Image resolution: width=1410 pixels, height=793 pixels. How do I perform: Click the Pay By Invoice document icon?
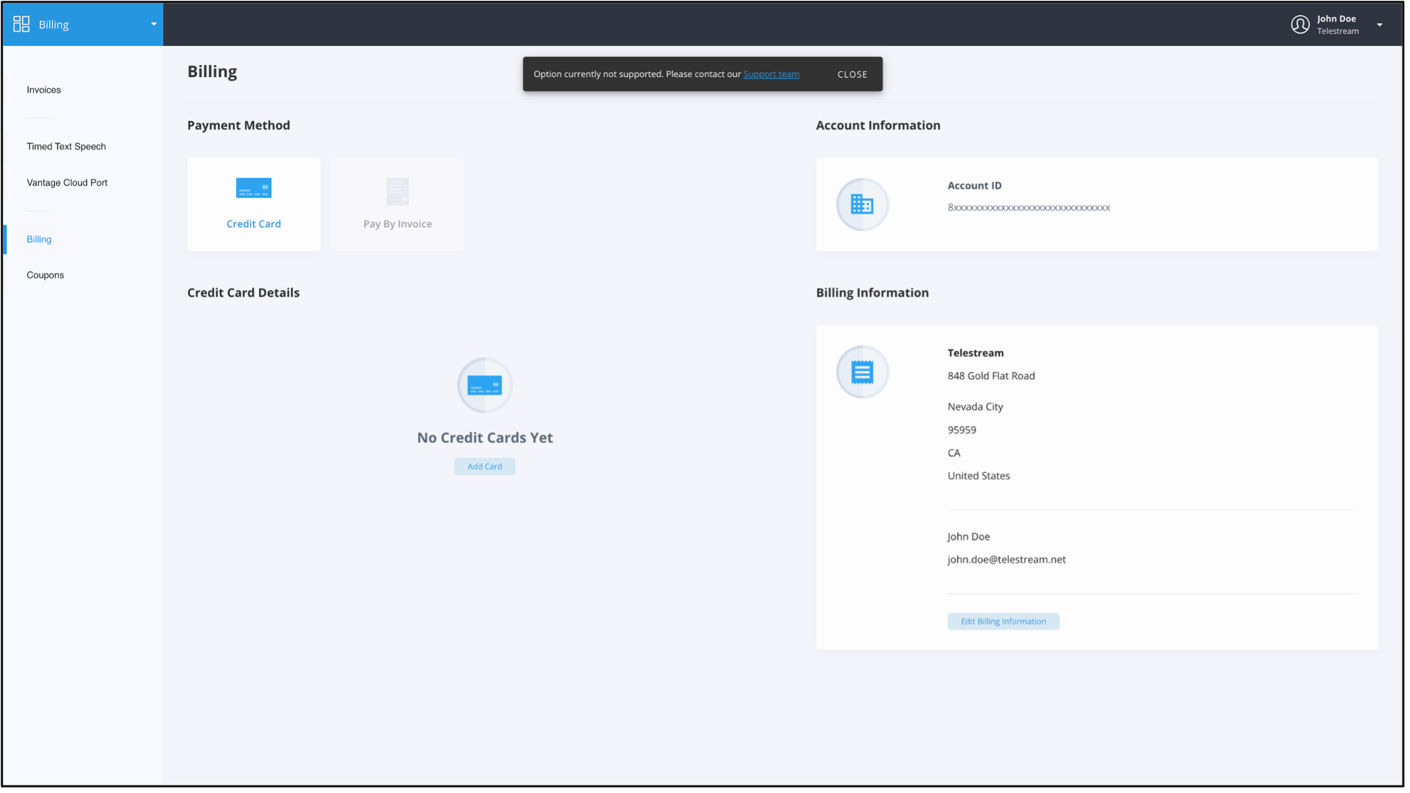pyautogui.click(x=397, y=191)
